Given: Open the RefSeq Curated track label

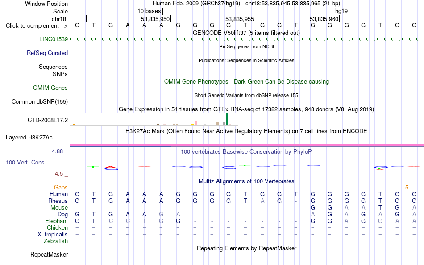Looking at the screenshot, I should (47, 53).
